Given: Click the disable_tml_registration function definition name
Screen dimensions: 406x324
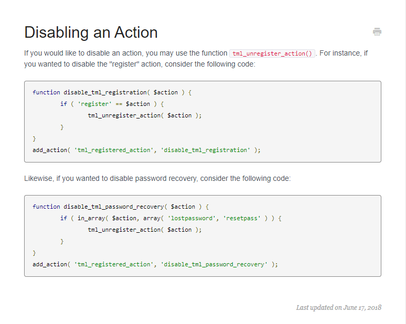Looking at the screenshot, I should click(105, 92).
